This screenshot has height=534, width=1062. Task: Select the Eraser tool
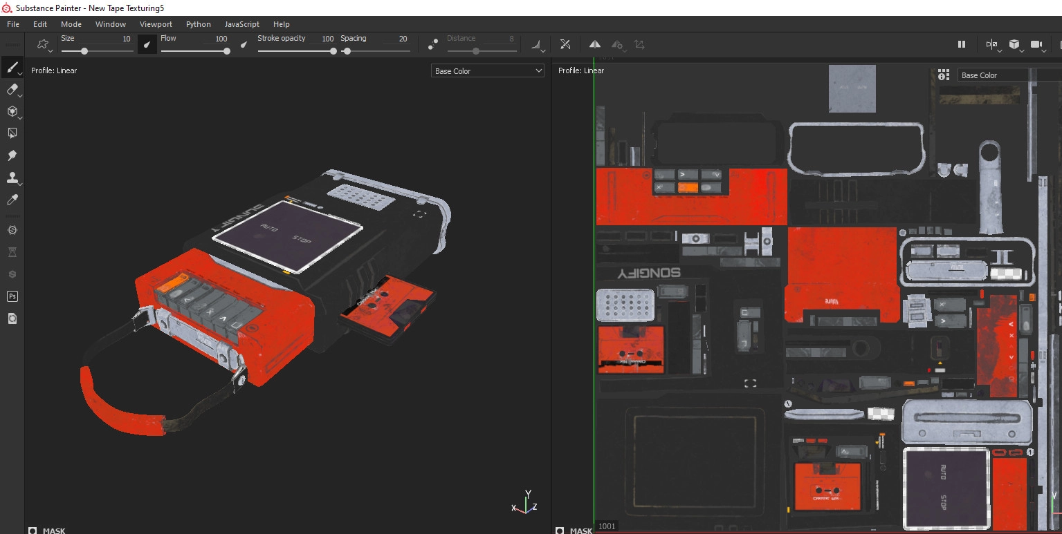tap(12, 89)
